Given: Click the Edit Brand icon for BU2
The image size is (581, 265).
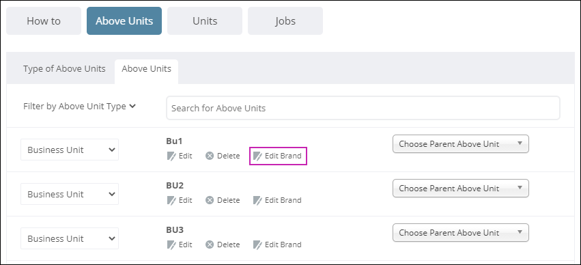Looking at the screenshot, I should (x=257, y=201).
